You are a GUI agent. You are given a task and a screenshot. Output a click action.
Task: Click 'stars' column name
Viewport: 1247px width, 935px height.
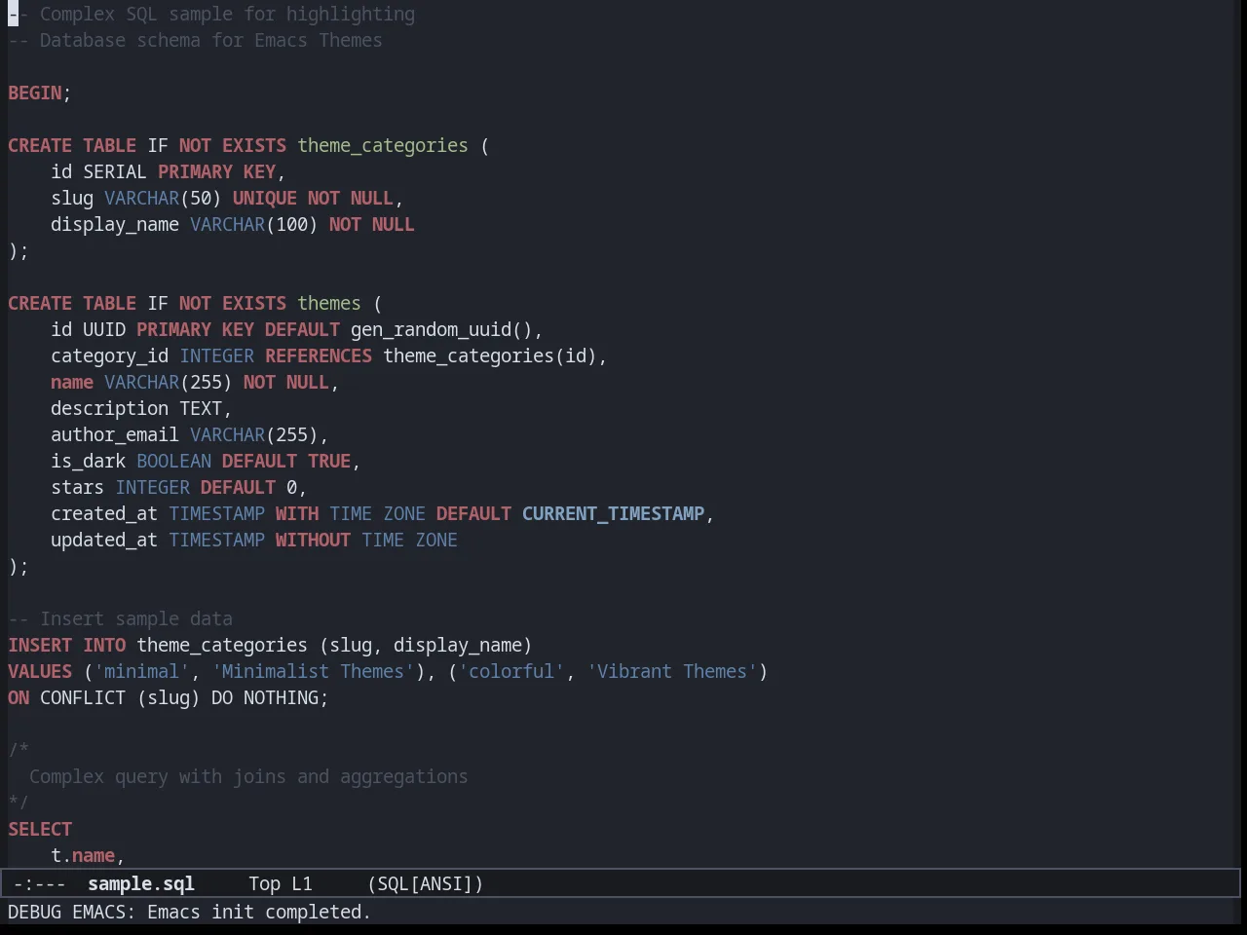(77, 487)
